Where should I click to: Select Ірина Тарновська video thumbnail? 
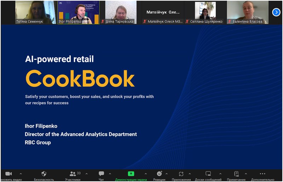coord(121,12)
